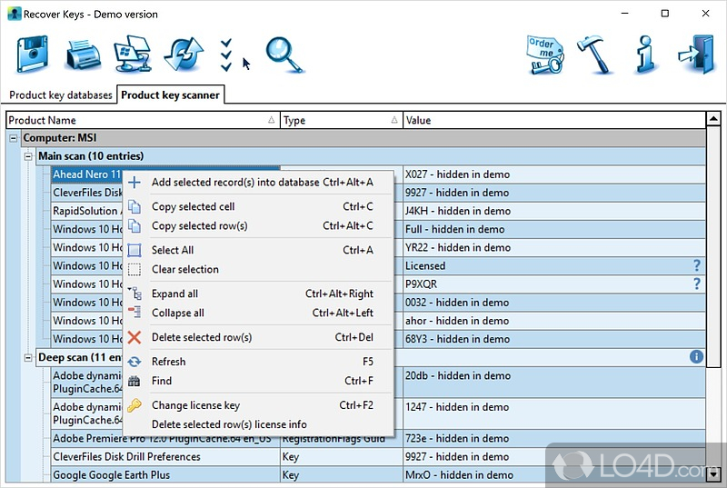727x488 pixels.
Task: Choose 'Change license key' menu option
Action: [195, 405]
